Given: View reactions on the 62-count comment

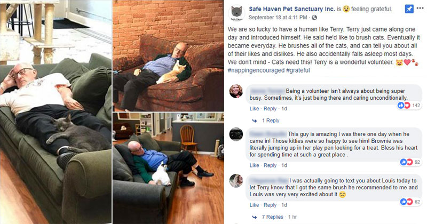Looking at the screenshot, I should (x=410, y=202).
